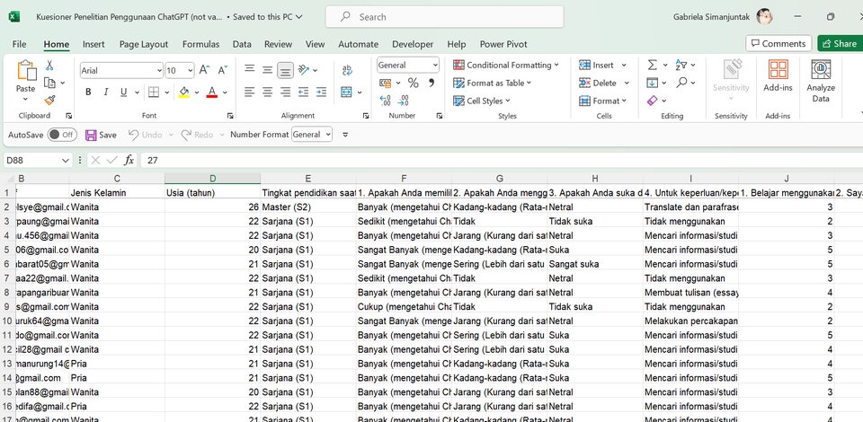Click the green Share button
Screen dimensions: 863x422
[x=840, y=43]
